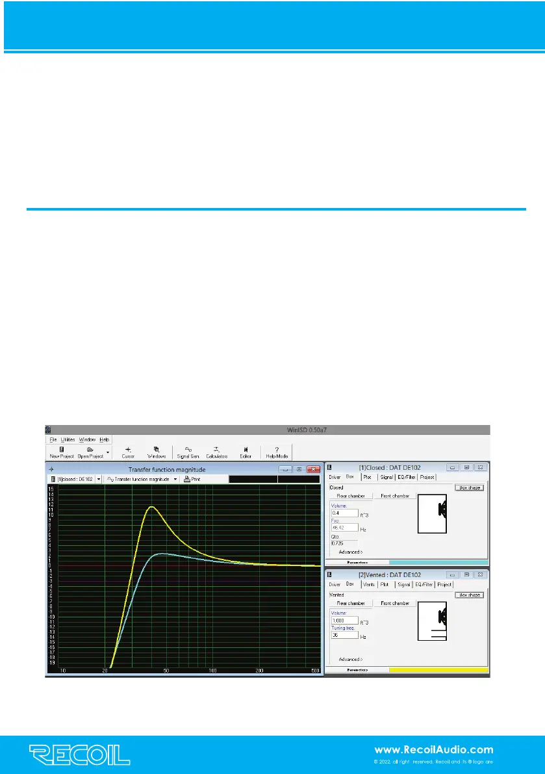
Task: Click Box shape button in the Closed project
Action: [x=469, y=487]
